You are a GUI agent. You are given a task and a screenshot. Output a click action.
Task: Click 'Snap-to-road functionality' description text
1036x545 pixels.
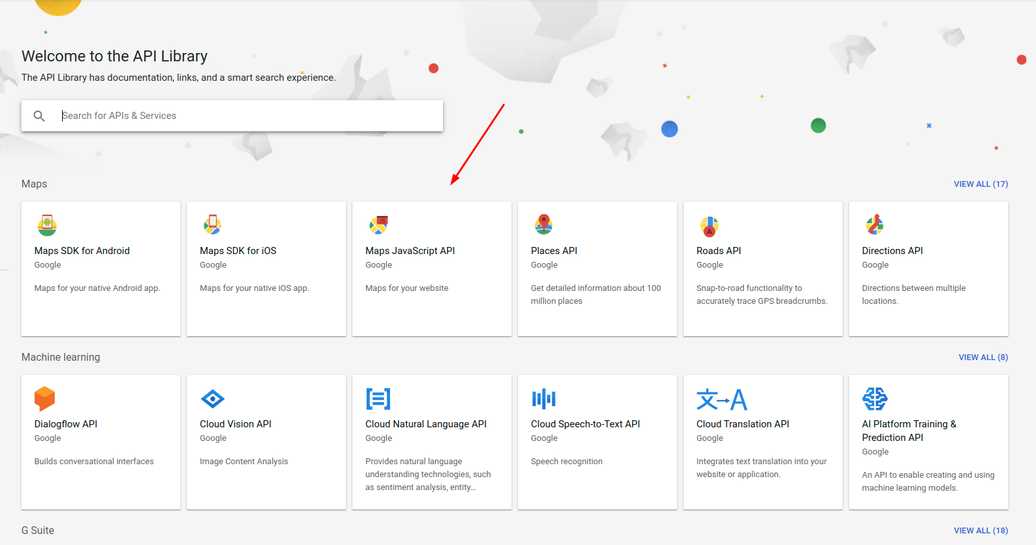coord(762,295)
